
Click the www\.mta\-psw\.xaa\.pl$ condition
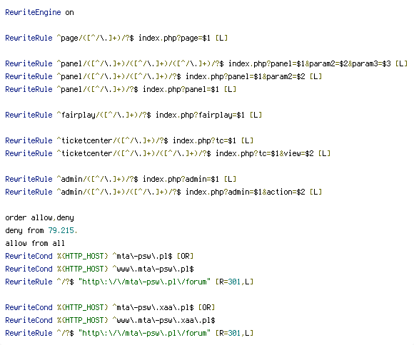163,320
